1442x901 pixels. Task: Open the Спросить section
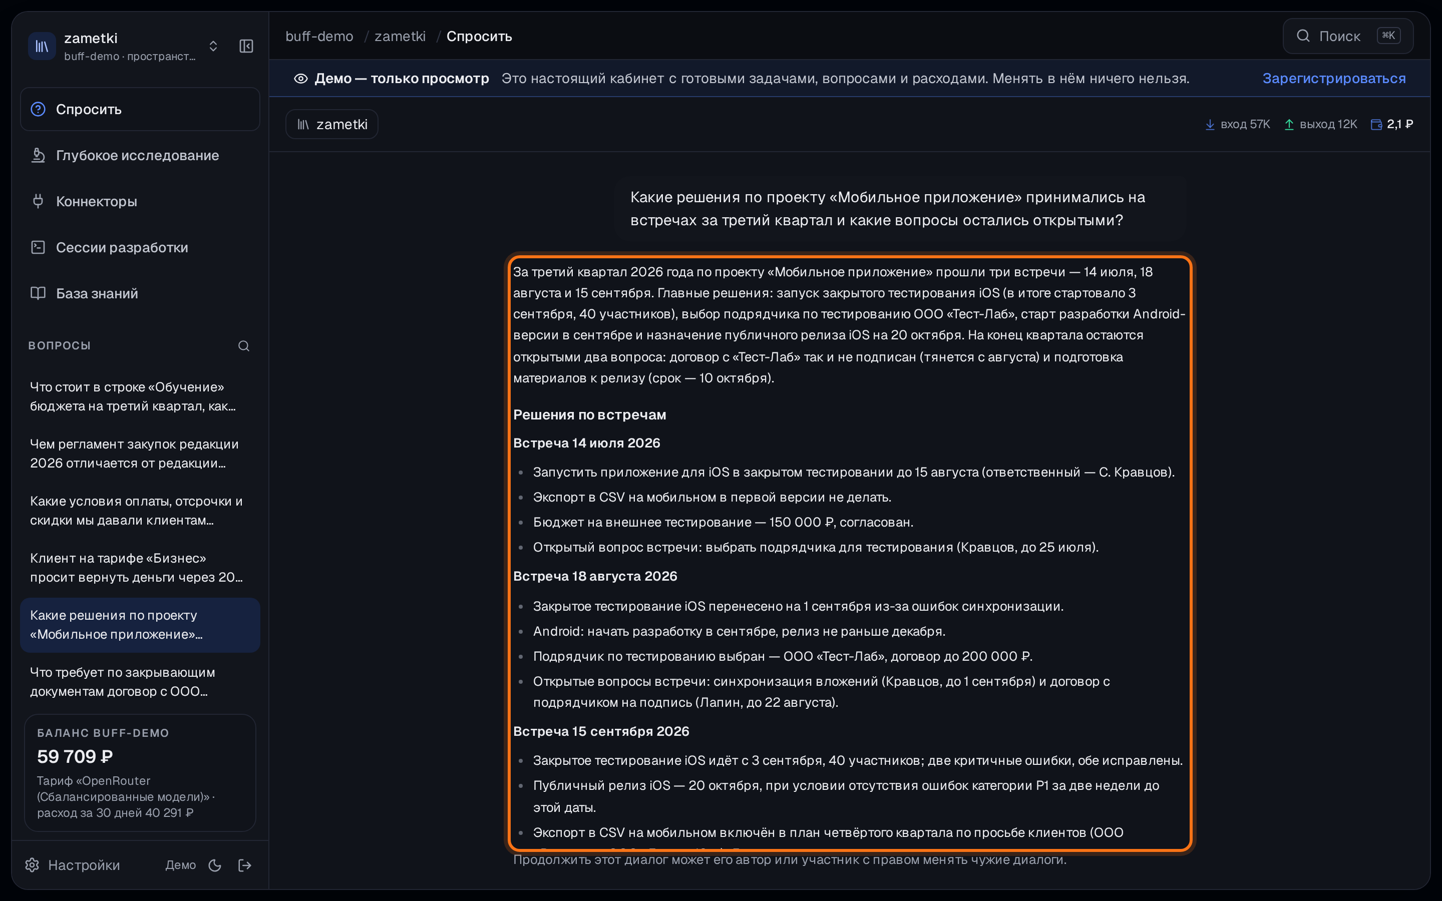tap(140, 109)
